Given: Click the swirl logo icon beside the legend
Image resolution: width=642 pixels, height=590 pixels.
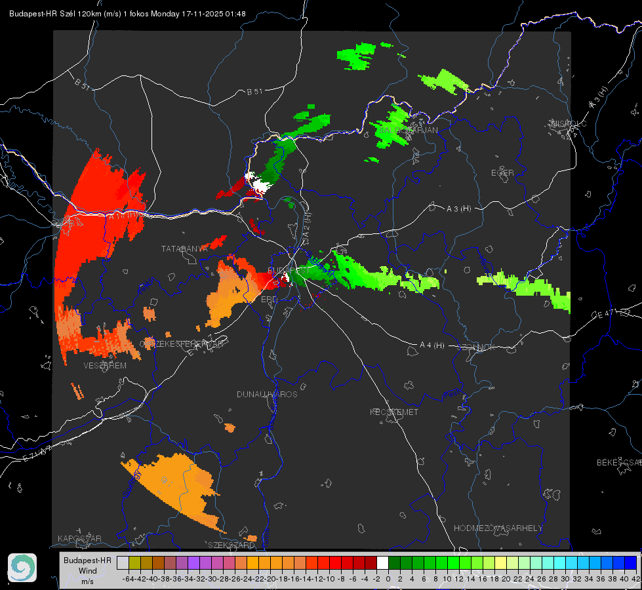Looking at the screenshot, I should [x=22, y=568].
